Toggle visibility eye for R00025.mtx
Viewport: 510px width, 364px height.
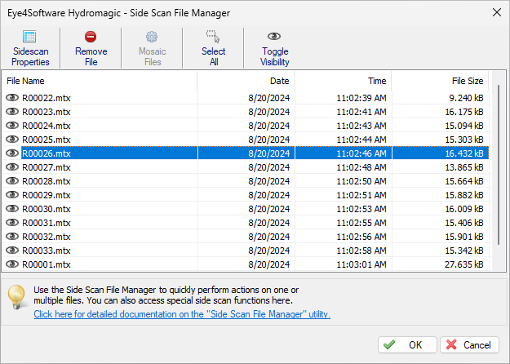pyautogui.click(x=12, y=140)
